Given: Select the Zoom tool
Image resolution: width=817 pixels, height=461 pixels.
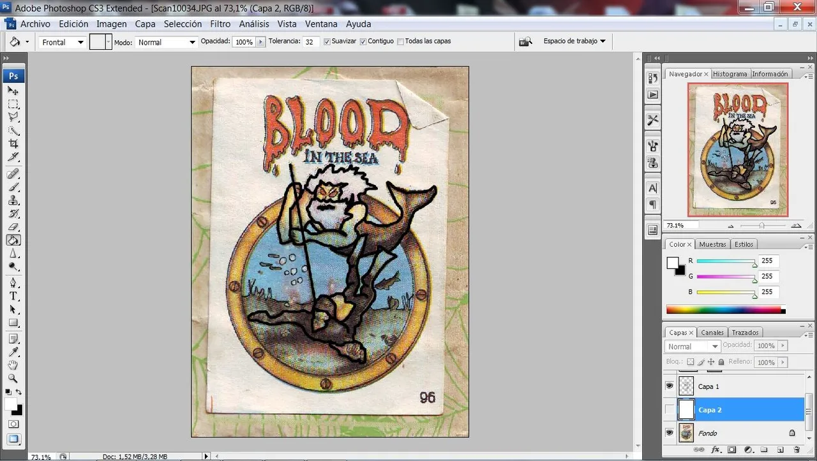Looking at the screenshot, I should coord(13,378).
